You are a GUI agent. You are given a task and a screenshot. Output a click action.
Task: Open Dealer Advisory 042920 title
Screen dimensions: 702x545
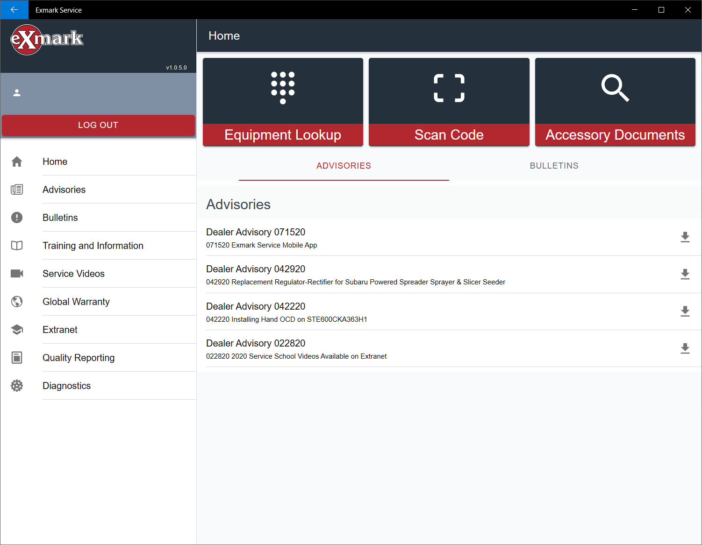click(256, 269)
